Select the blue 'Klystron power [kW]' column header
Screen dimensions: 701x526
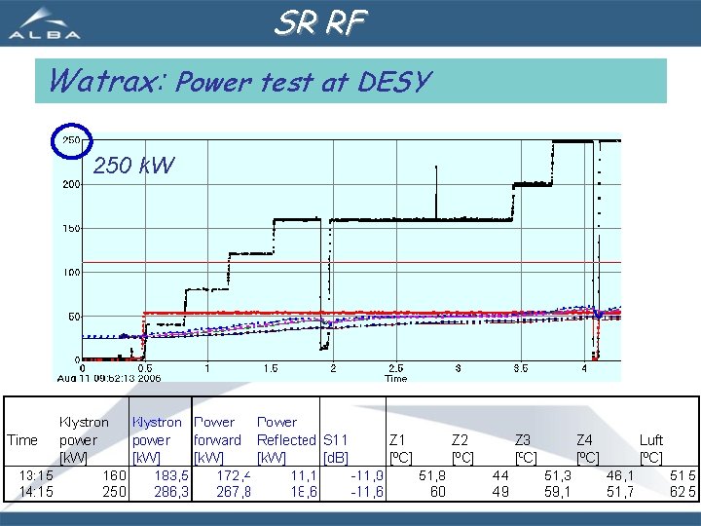157,440
